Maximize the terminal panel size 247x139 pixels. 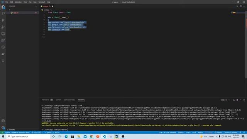(x=240, y=100)
